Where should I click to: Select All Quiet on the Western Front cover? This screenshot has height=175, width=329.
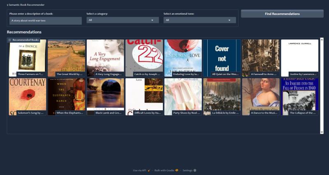[222, 58]
